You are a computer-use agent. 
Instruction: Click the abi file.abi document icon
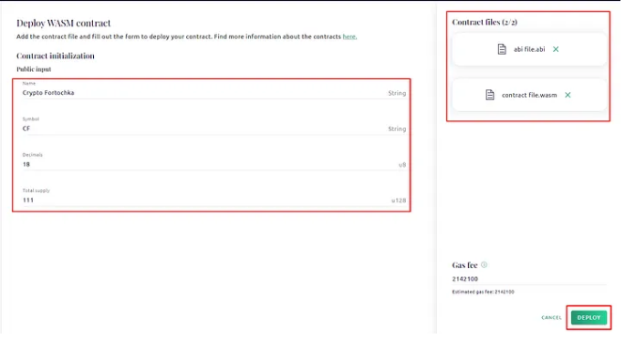[502, 49]
